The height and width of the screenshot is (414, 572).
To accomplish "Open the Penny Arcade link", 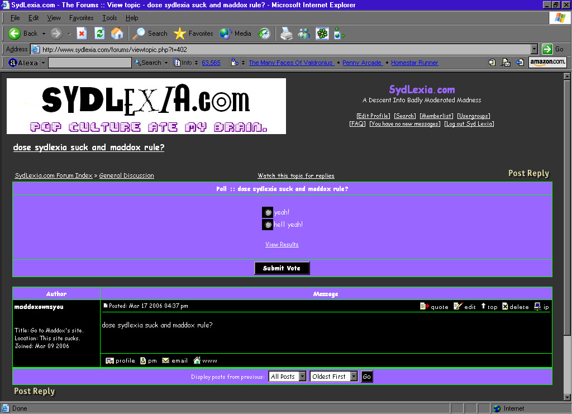I will coord(361,63).
